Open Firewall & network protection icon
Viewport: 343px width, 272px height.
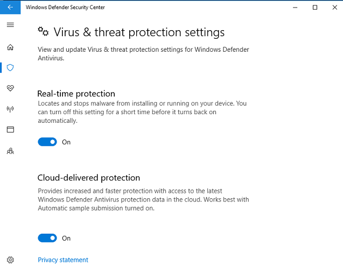click(x=10, y=109)
